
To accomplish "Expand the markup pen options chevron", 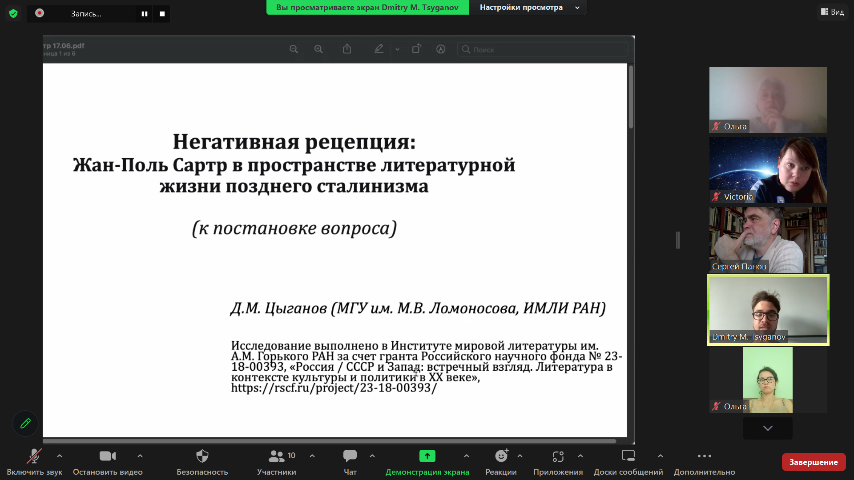I will 397,49.
